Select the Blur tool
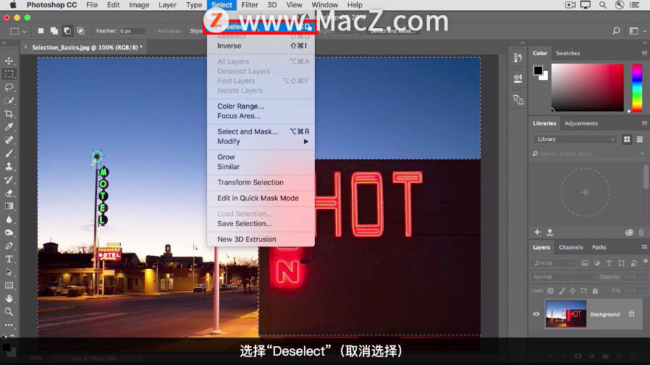 click(9, 219)
